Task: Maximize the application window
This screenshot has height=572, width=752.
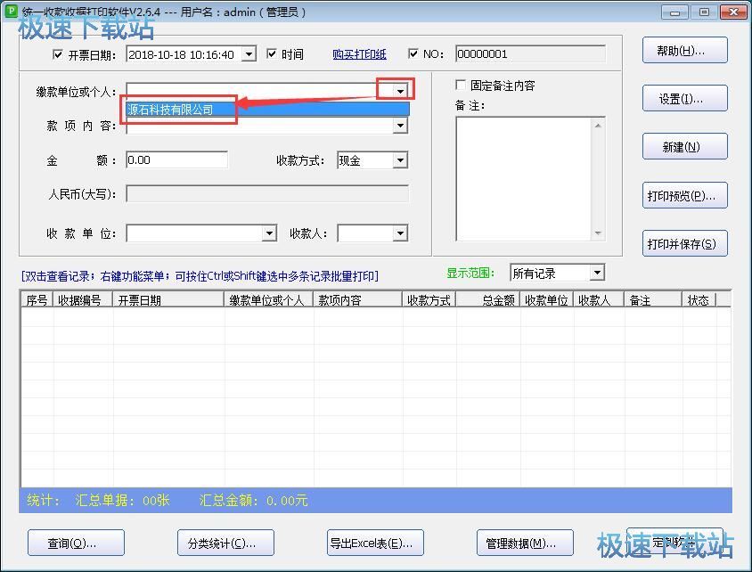Action: 704,12
